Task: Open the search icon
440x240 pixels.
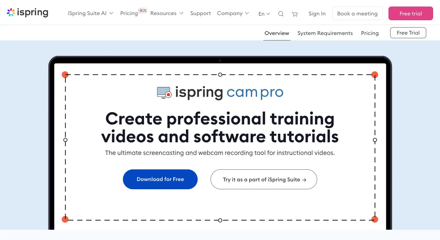Action: [281, 14]
